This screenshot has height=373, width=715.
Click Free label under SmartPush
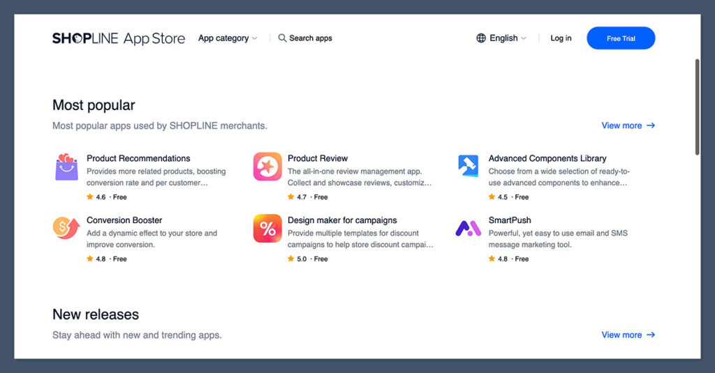tap(522, 259)
